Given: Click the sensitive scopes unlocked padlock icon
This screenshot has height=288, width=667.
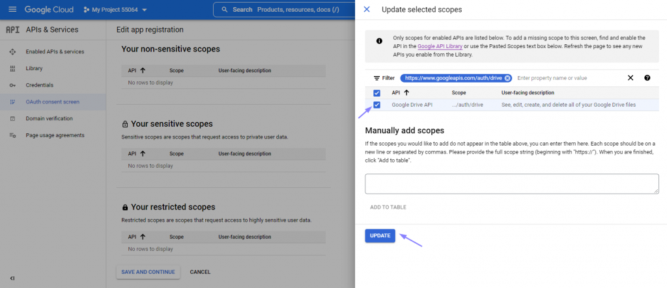Looking at the screenshot, I should (124, 124).
